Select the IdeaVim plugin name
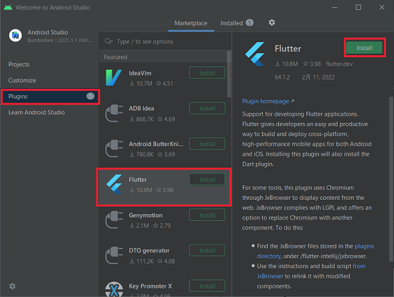394x297 pixels. (x=140, y=73)
